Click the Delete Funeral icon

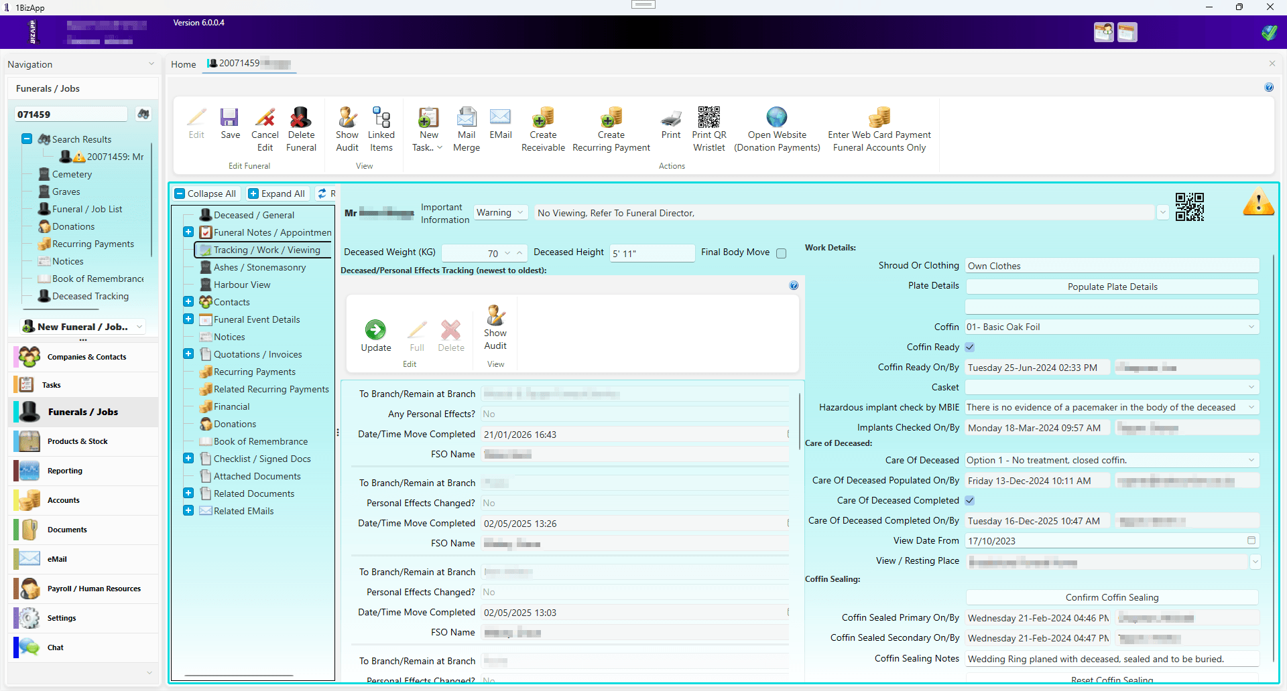coord(301,118)
